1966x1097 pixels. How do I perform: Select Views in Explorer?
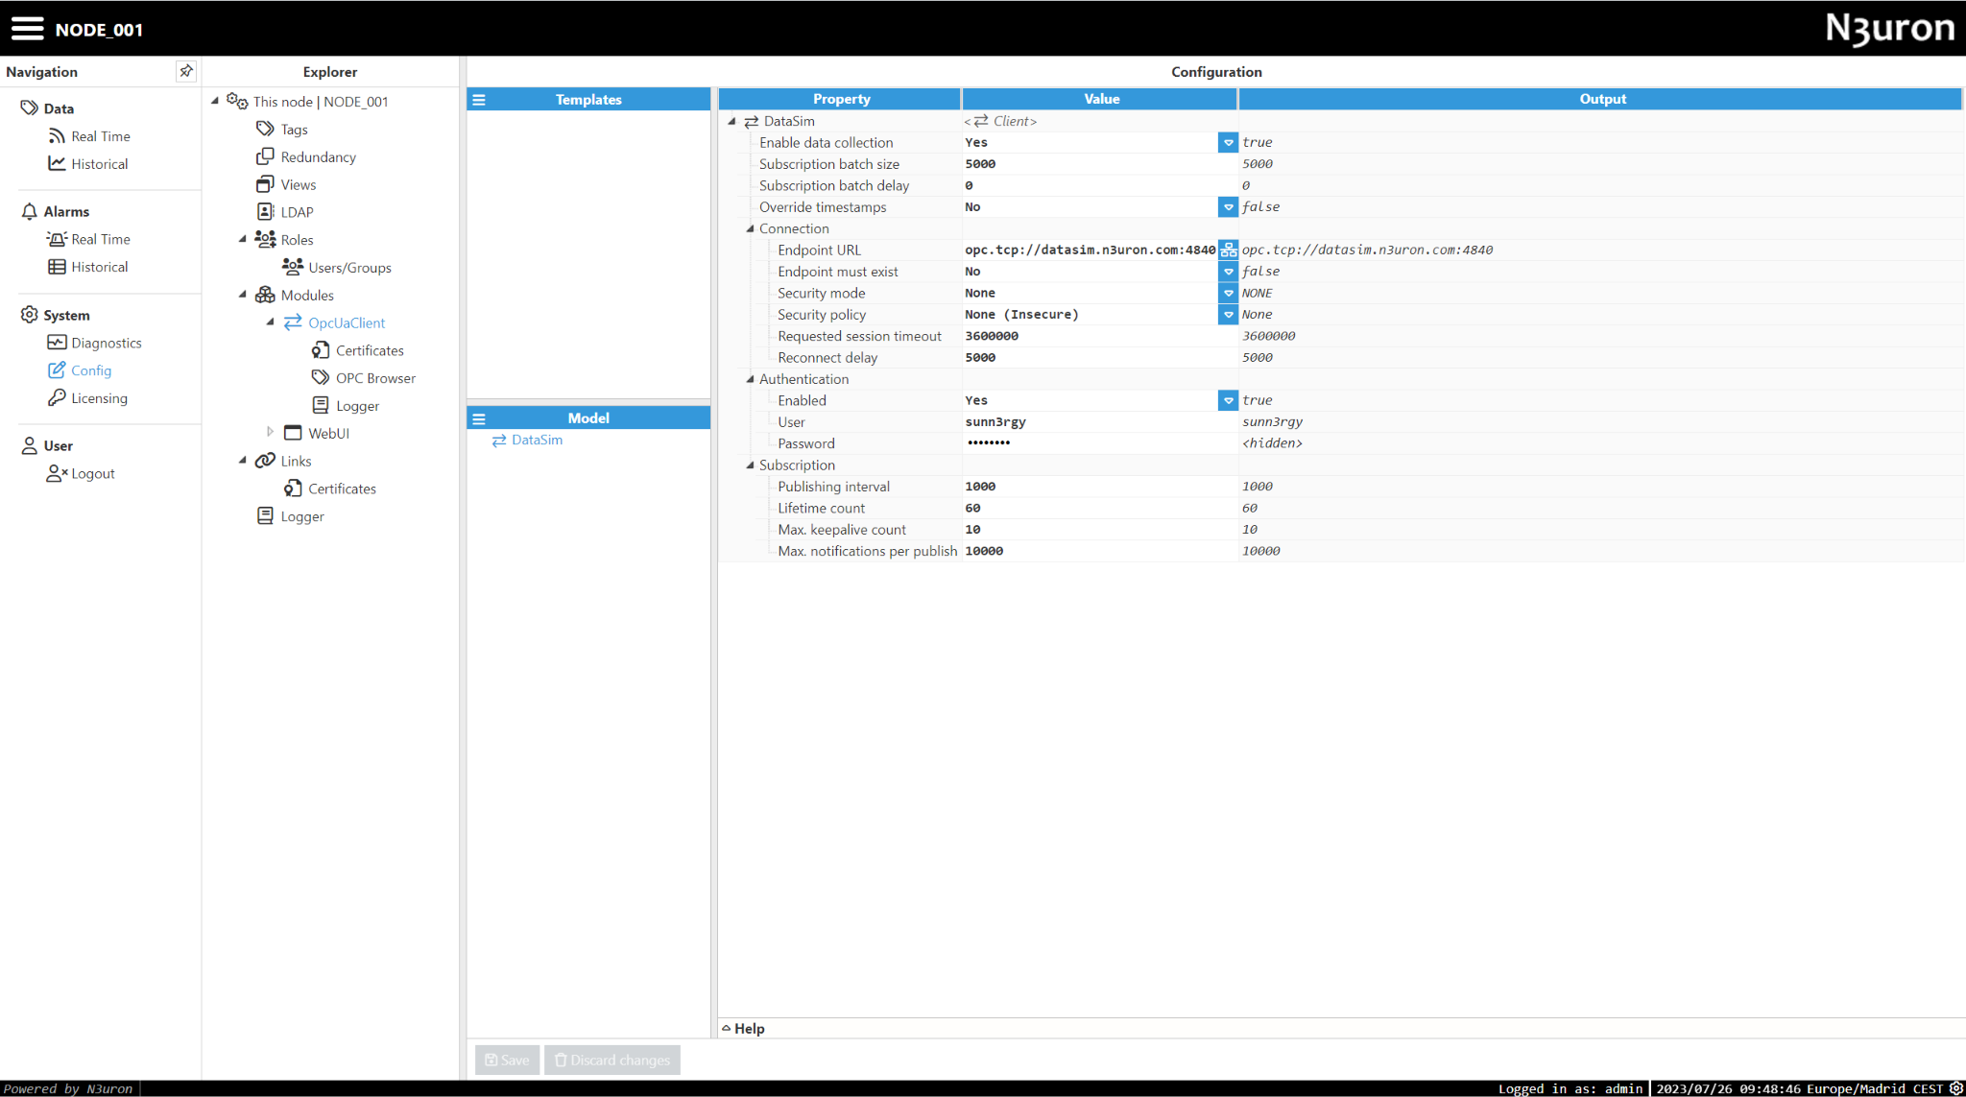point(298,185)
